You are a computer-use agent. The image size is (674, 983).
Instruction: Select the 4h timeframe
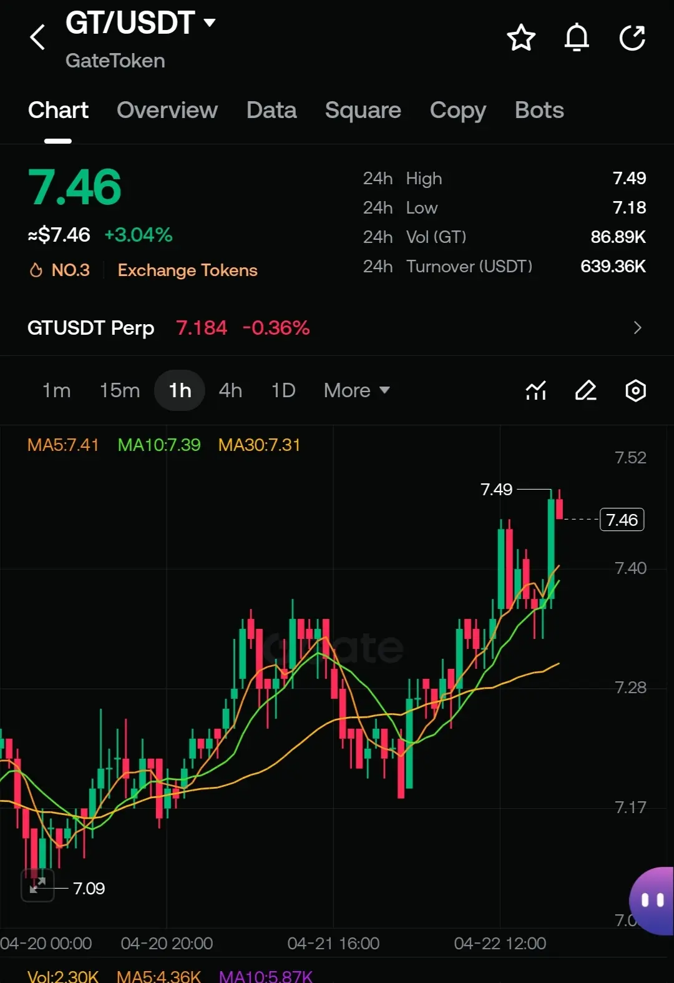230,391
